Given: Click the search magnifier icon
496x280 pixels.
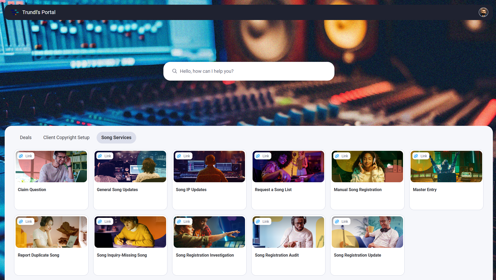Looking at the screenshot, I should pyautogui.click(x=174, y=71).
